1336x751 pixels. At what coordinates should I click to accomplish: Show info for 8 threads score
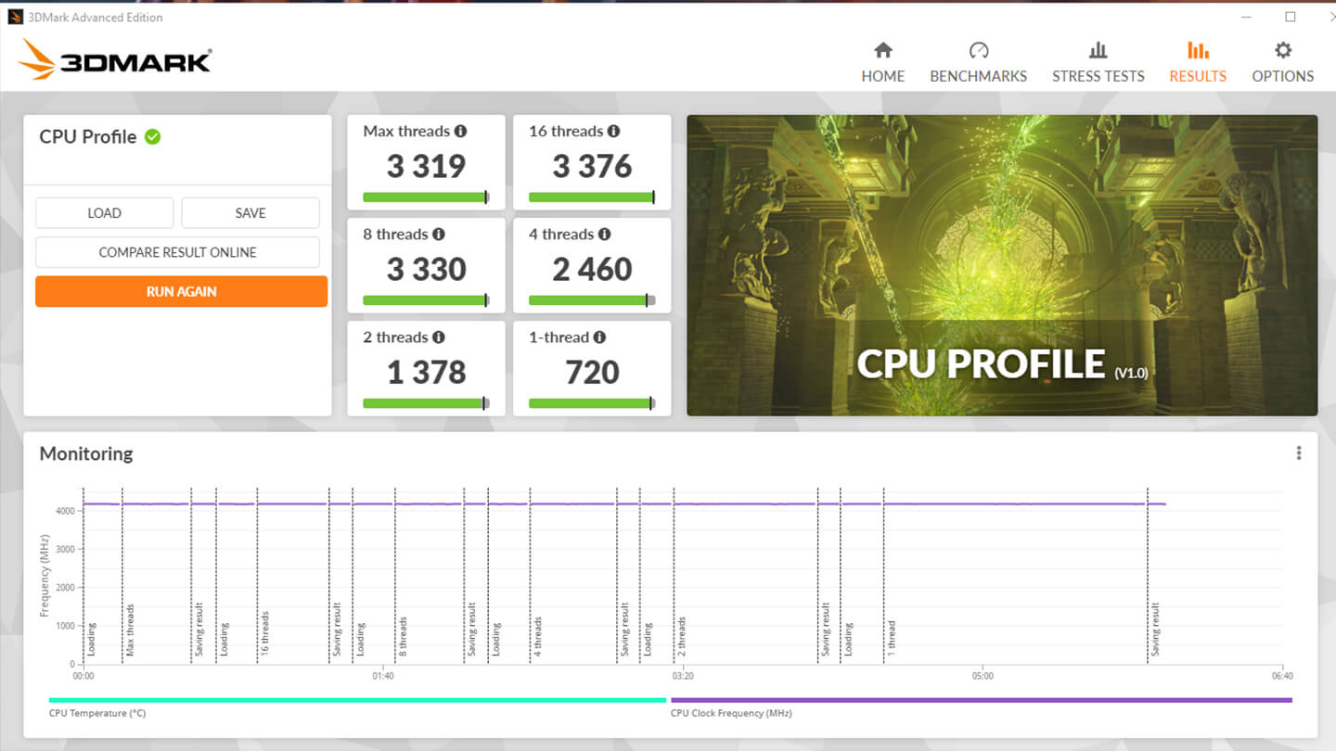(438, 235)
